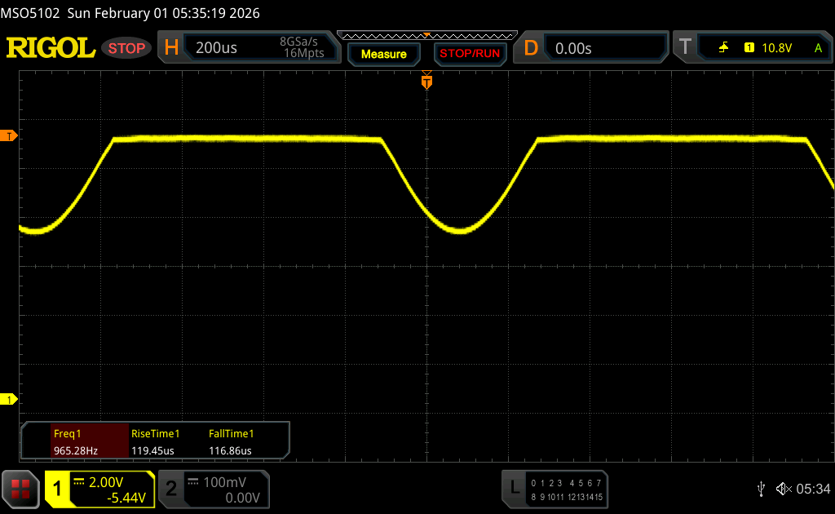This screenshot has height=514, width=835.
Task: Open the Measure menu
Action: [383, 54]
